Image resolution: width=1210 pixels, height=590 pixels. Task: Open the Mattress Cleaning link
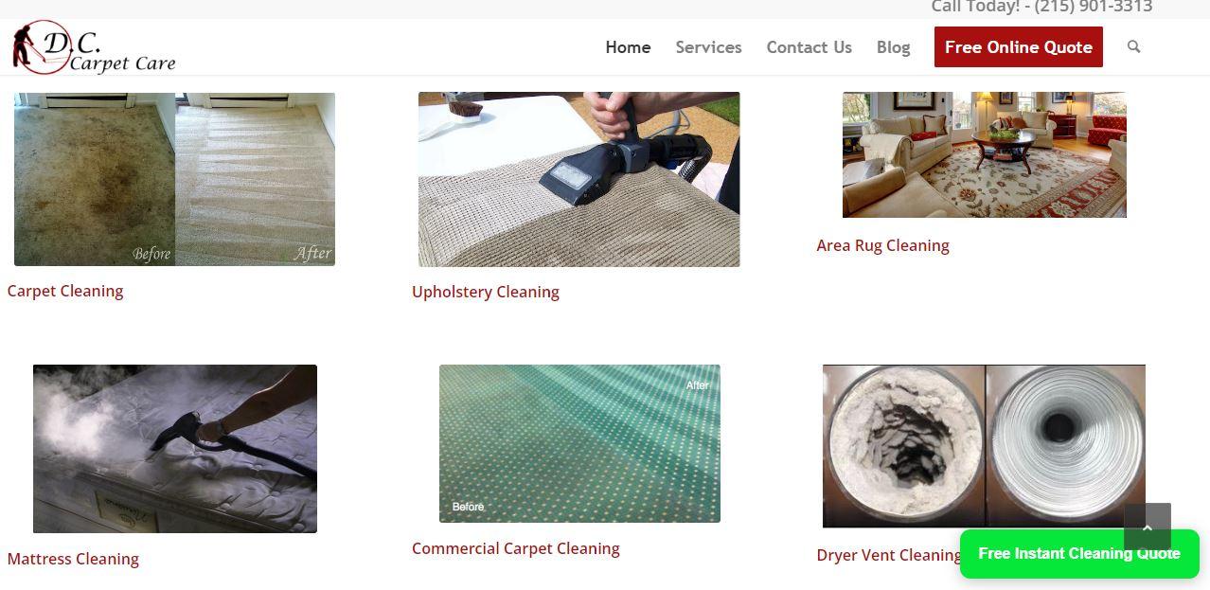click(73, 559)
